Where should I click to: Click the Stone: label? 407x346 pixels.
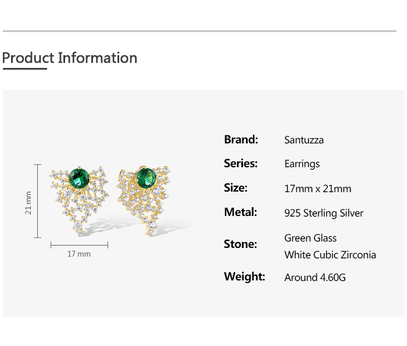[x=240, y=244]
